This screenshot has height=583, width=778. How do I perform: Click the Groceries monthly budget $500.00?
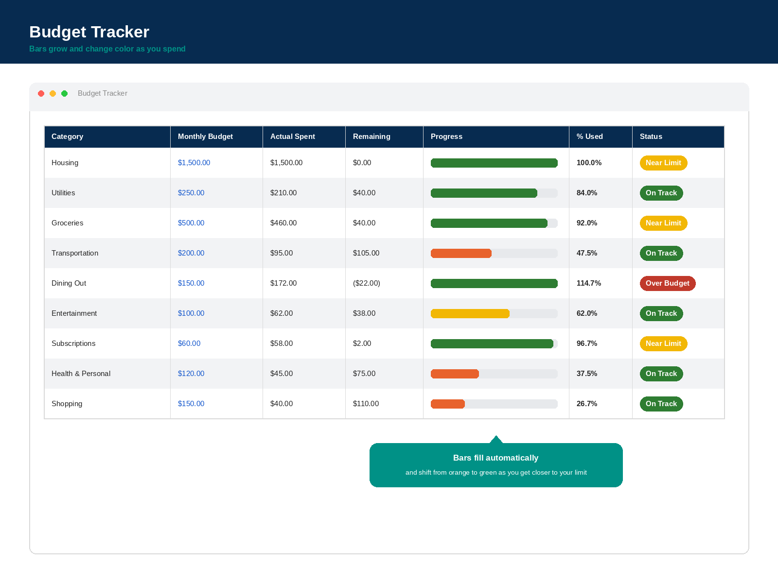(191, 223)
